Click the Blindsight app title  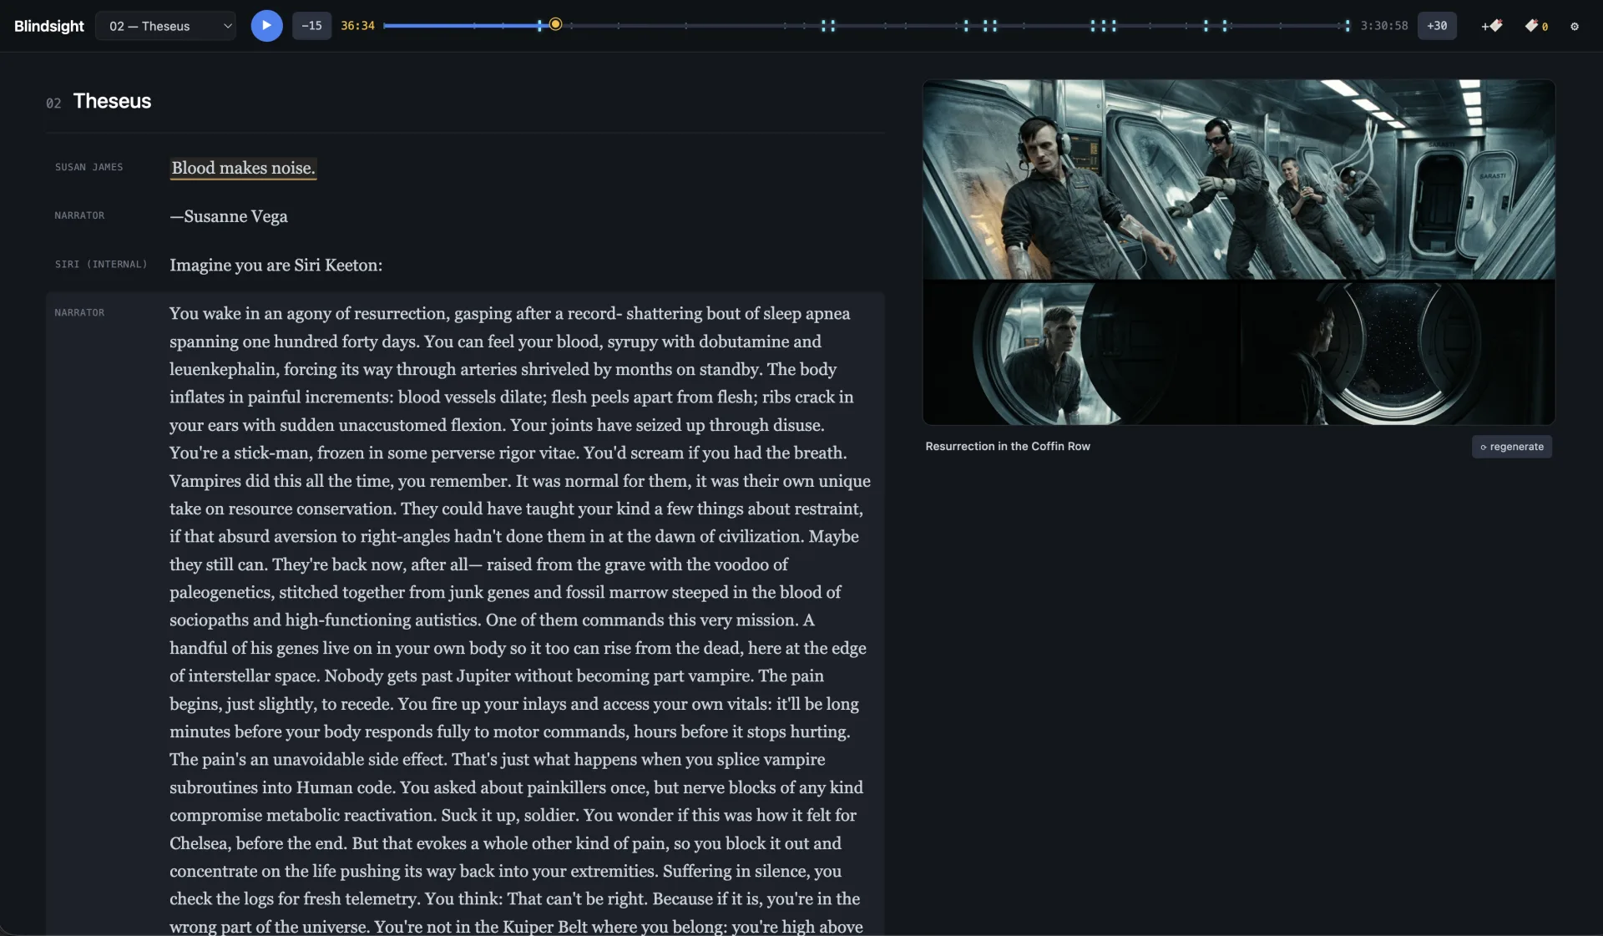point(49,26)
